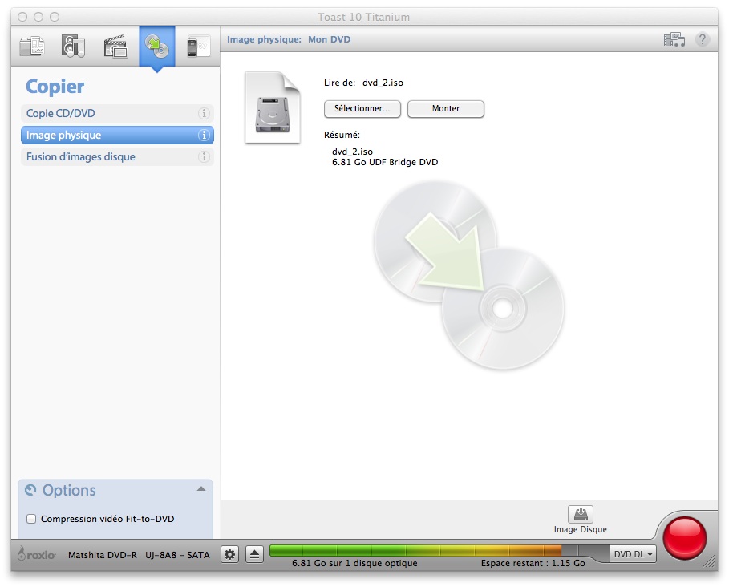This screenshot has height=587, width=729.
Task: Select Image physique mode
Action: [117, 136]
